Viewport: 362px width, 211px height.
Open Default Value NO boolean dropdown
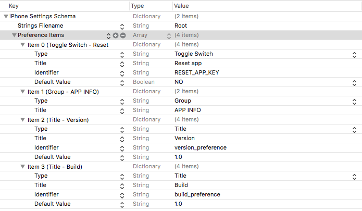click(354, 82)
